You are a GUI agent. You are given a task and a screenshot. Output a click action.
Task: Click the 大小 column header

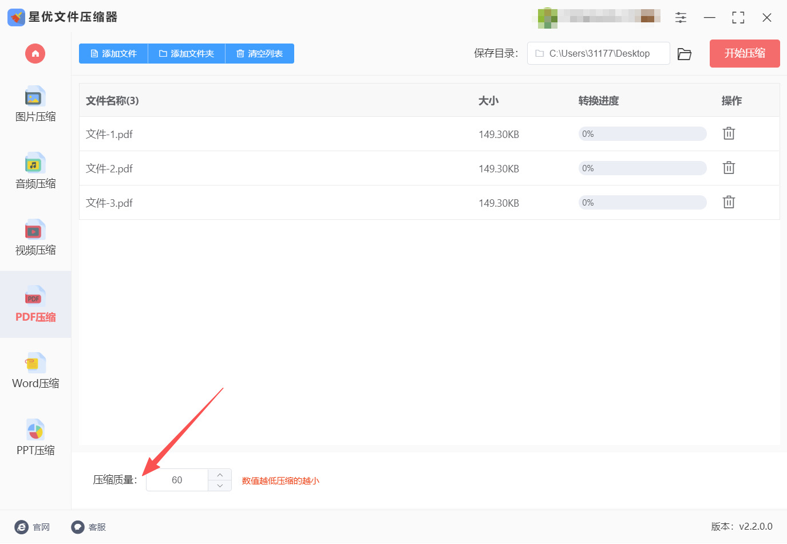[x=489, y=101]
